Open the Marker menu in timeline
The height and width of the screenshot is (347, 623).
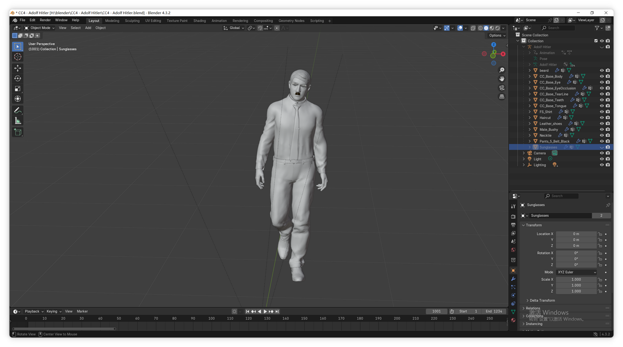point(82,312)
